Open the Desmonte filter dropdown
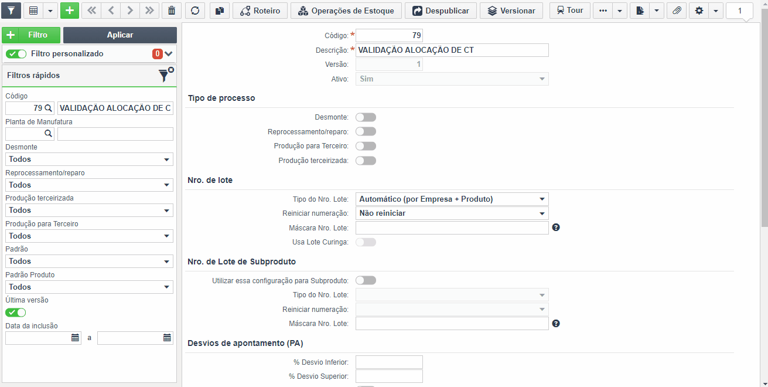Image resolution: width=768 pixels, height=387 pixels. click(89, 159)
